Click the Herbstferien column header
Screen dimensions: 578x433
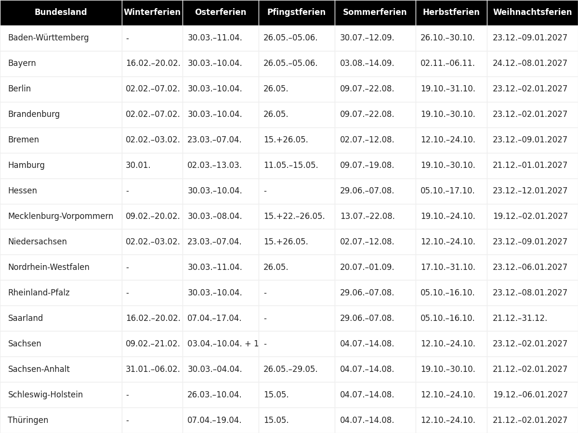point(451,13)
